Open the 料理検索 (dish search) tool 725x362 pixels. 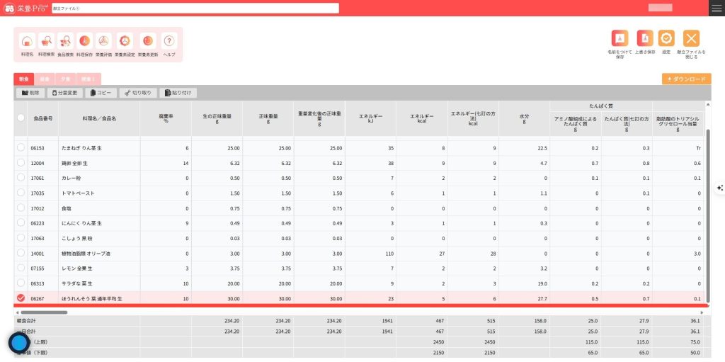pos(46,42)
